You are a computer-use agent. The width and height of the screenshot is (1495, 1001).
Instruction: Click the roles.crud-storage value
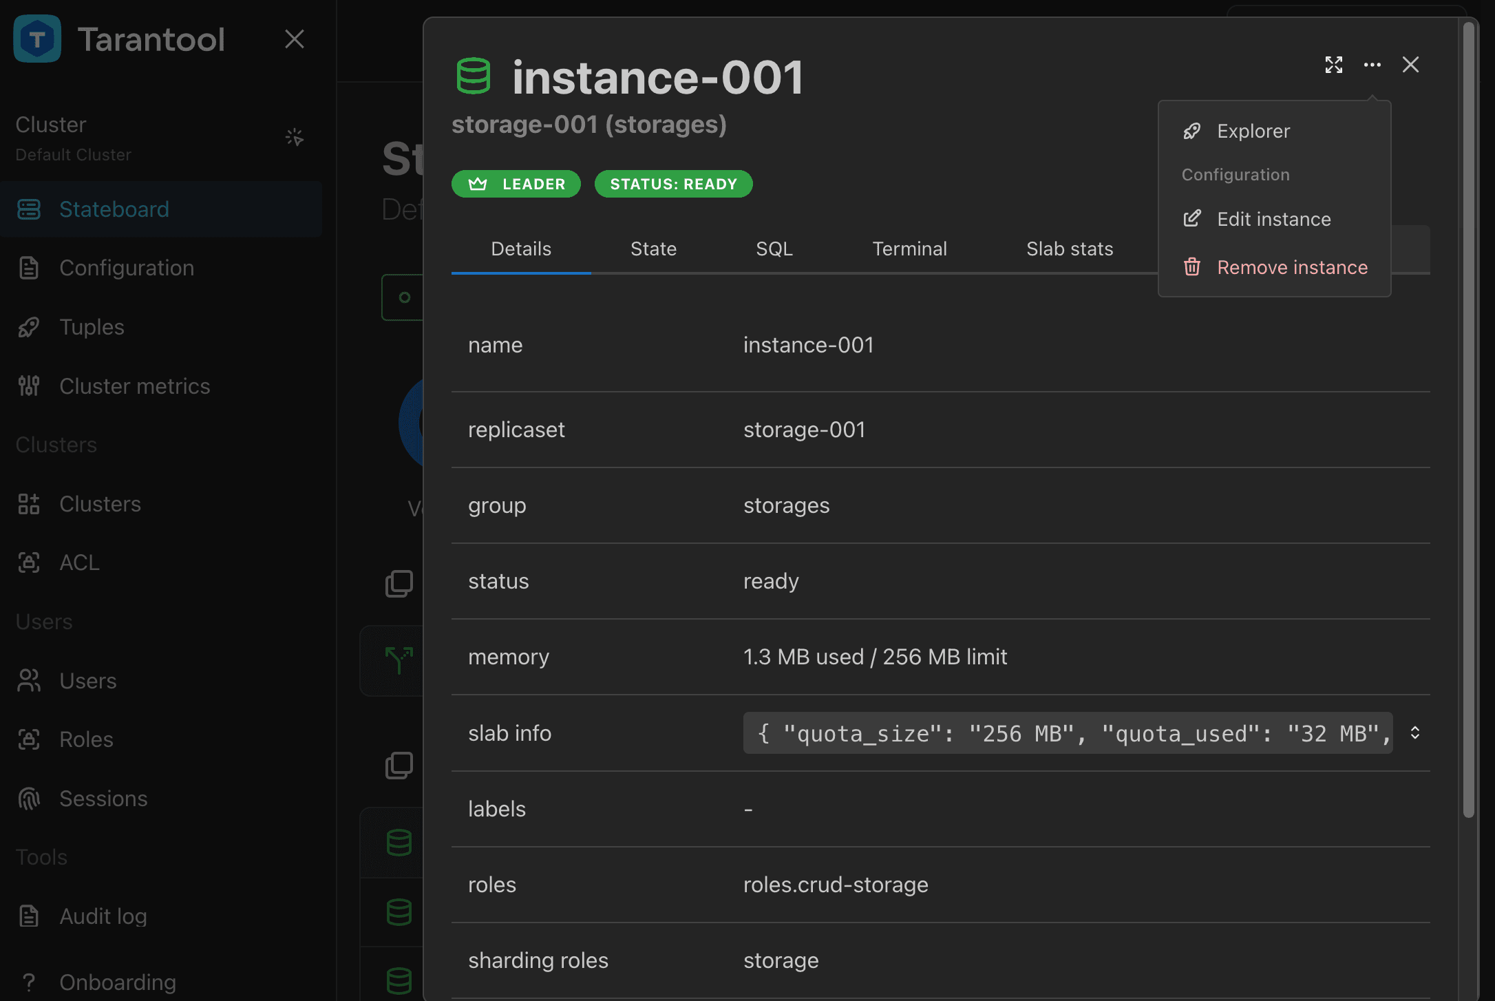(x=836, y=885)
